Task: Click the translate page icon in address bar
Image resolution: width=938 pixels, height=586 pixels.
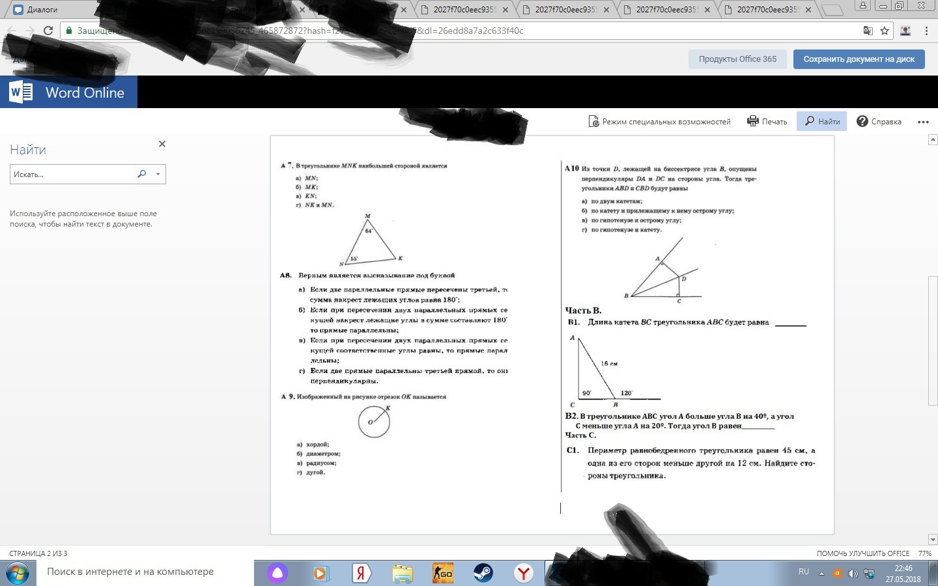Action: 868,31
